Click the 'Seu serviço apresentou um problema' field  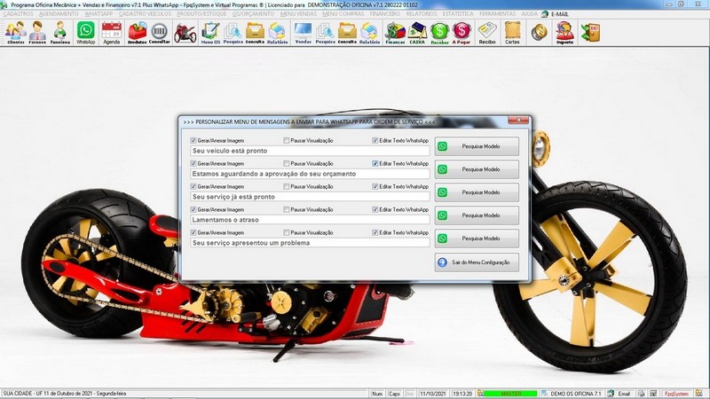click(310, 243)
